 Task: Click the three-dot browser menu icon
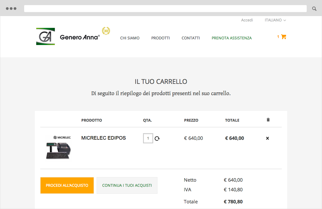pyautogui.click(x=12, y=8)
